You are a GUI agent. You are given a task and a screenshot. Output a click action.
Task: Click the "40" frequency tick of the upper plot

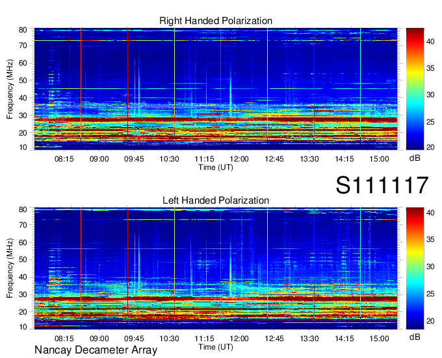pyautogui.click(x=23, y=98)
